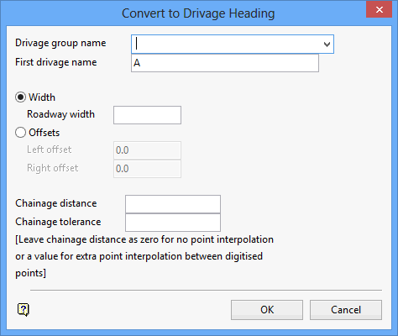Focus the Chainage distance field
398x336 pixels.
[x=173, y=204]
